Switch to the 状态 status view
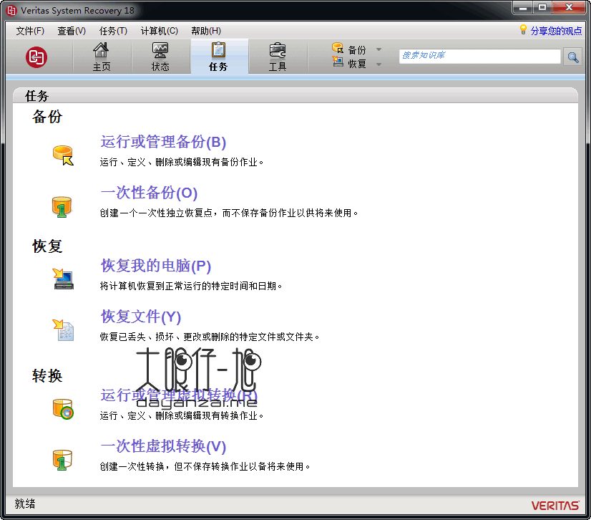This screenshot has width=591, height=520. click(160, 57)
